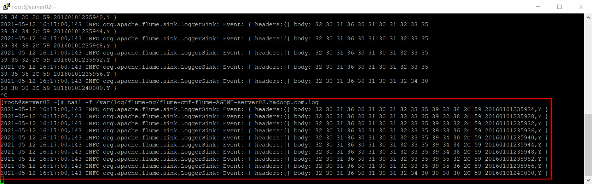592x184 pixels.
Task: Click the scrollbar up arrow
Action: (x=588, y=17)
